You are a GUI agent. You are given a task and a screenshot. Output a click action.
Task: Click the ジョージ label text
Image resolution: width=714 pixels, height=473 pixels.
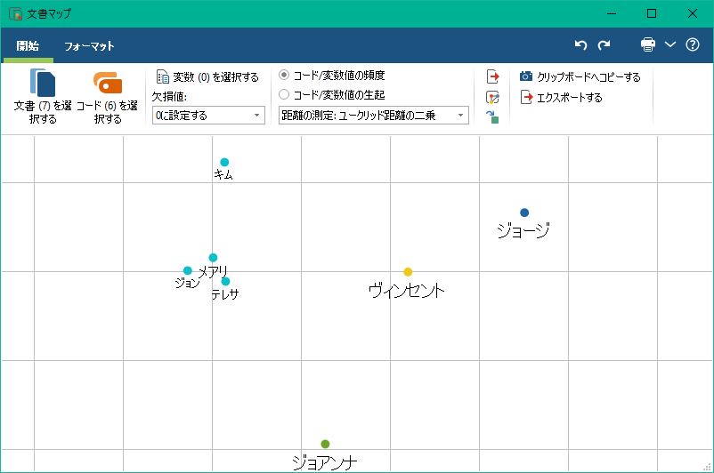[x=523, y=230]
